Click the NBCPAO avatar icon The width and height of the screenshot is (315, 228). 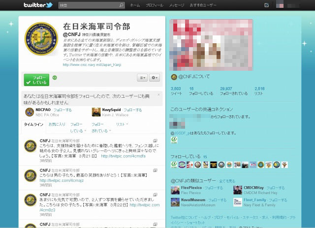point(30,112)
